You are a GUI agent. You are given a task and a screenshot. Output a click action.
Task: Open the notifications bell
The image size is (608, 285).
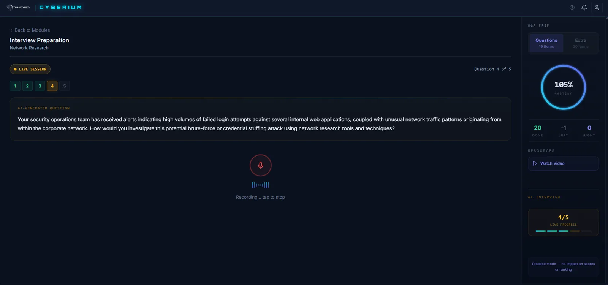point(584,8)
